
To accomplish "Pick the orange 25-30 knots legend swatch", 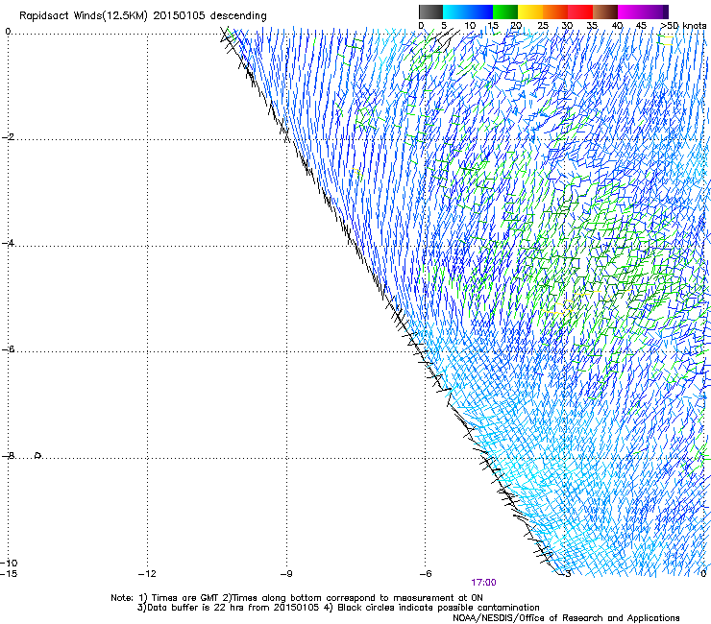I will coord(555,12).
